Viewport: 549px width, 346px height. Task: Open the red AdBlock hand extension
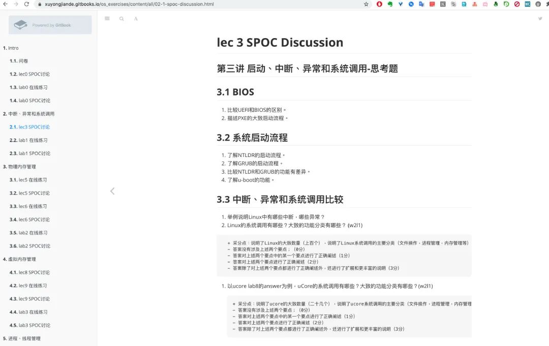point(379,4)
